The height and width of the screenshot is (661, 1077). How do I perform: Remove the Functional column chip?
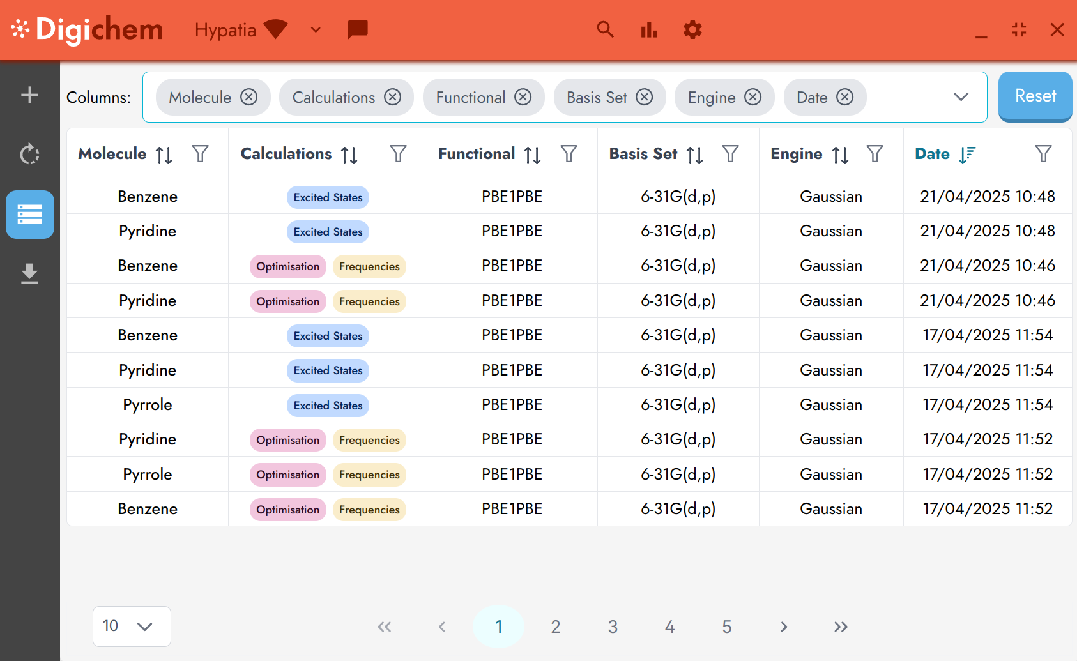(523, 97)
